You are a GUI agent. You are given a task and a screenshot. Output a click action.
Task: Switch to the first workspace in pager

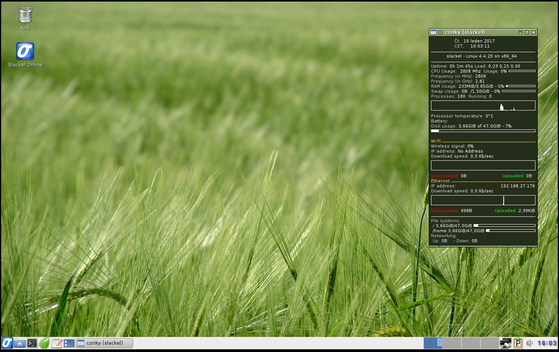tap(433, 343)
